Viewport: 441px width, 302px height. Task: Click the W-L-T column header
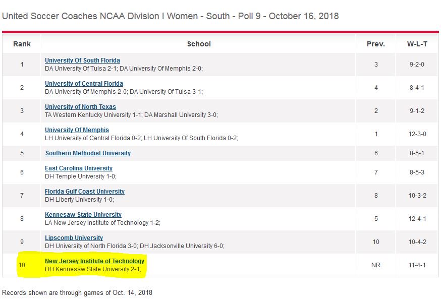click(x=417, y=44)
